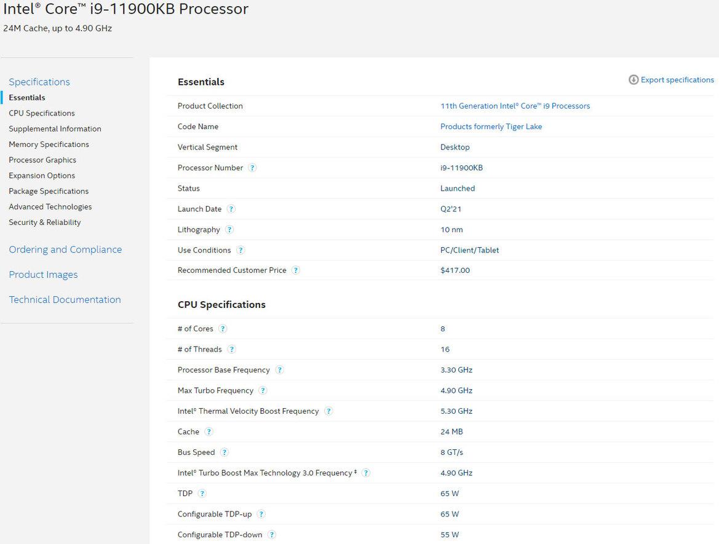
Task: Jump to Advanced Technologies in sidebar
Action: click(x=50, y=207)
